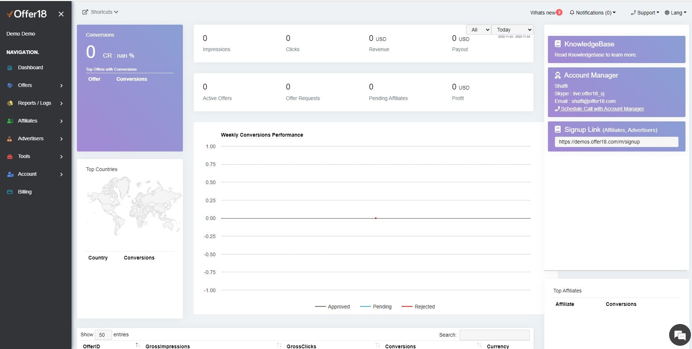This screenshot has height=349, width=692.
Task: Sort by the GrossClicks column arrows
Action: tap(377, 345)
